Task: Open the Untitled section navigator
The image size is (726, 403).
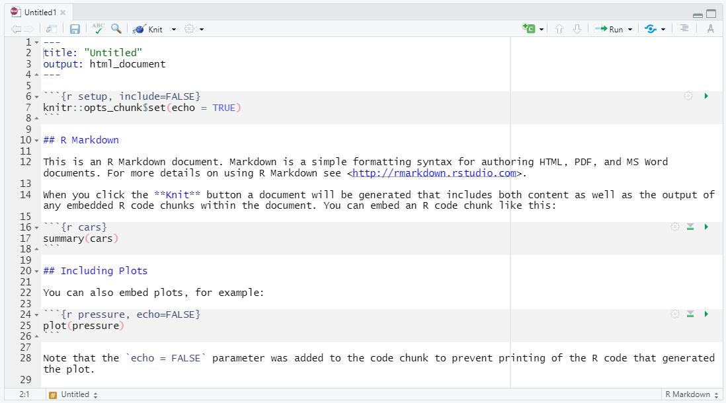Action: click(73, 394)
